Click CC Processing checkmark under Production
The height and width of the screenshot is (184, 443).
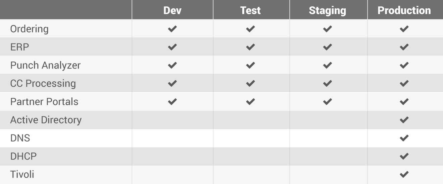(404, 83)
